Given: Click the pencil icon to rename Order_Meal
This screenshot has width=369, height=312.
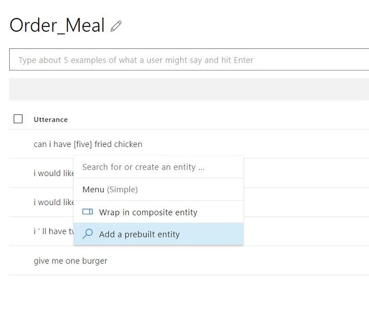Looking at the screenshot, I should pos(116,26).
